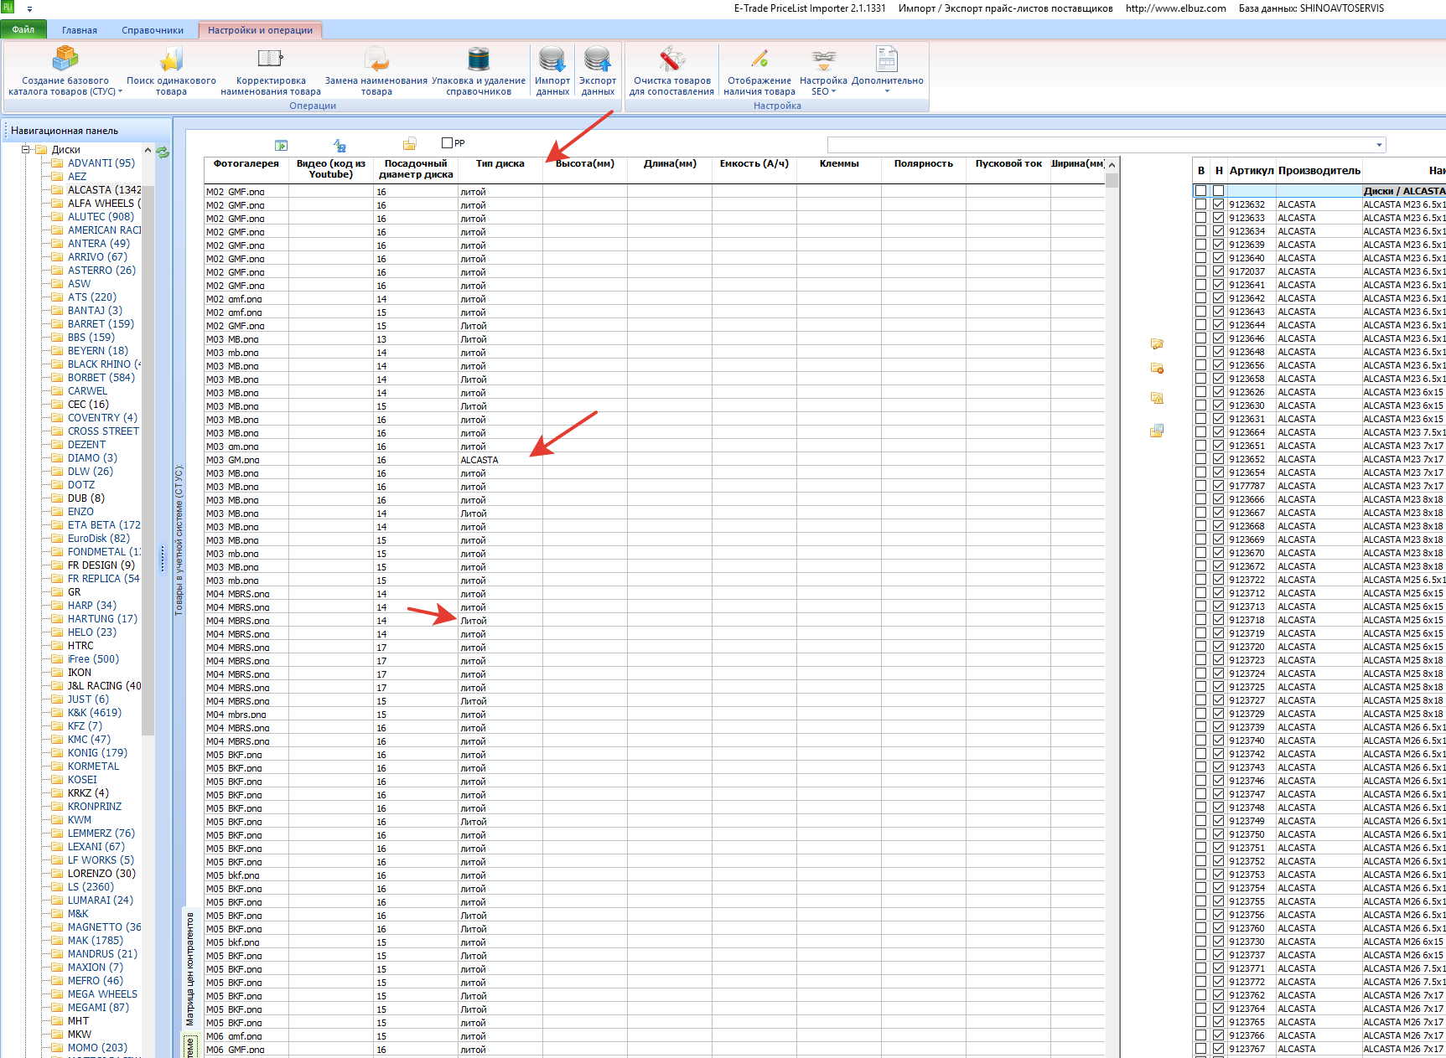Click the 'Aa' text-replace icon above the grid
Screen dimensions: 1446x1058
point(339,146)
